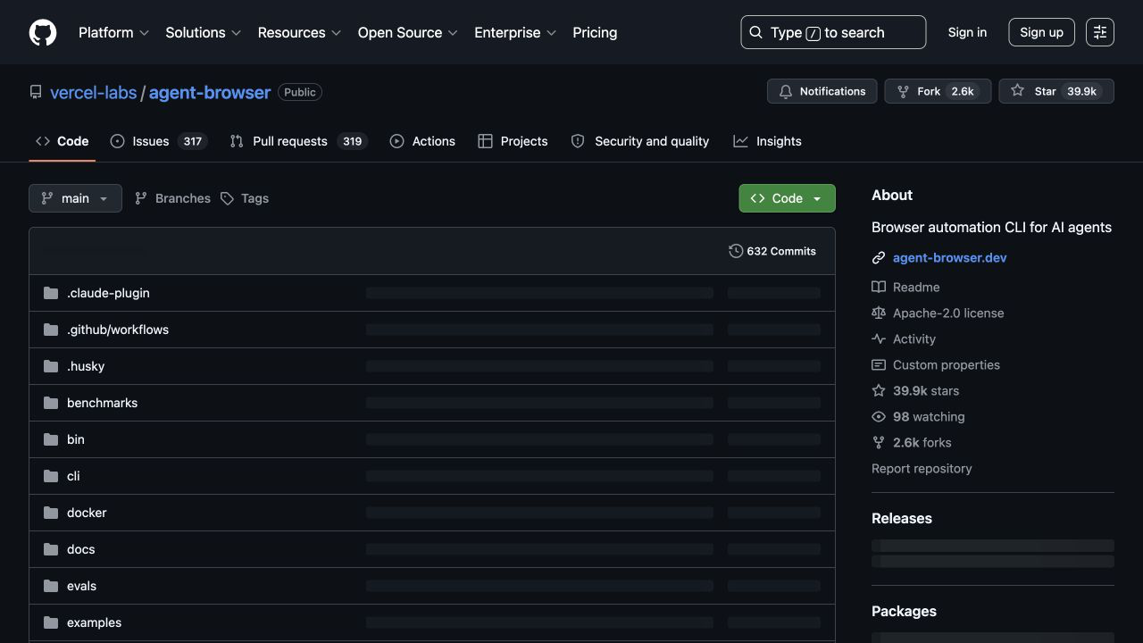1143x643 pixels.
Task: Visit the agent-browser.dev website link
Action: click(x=950, y=257)
